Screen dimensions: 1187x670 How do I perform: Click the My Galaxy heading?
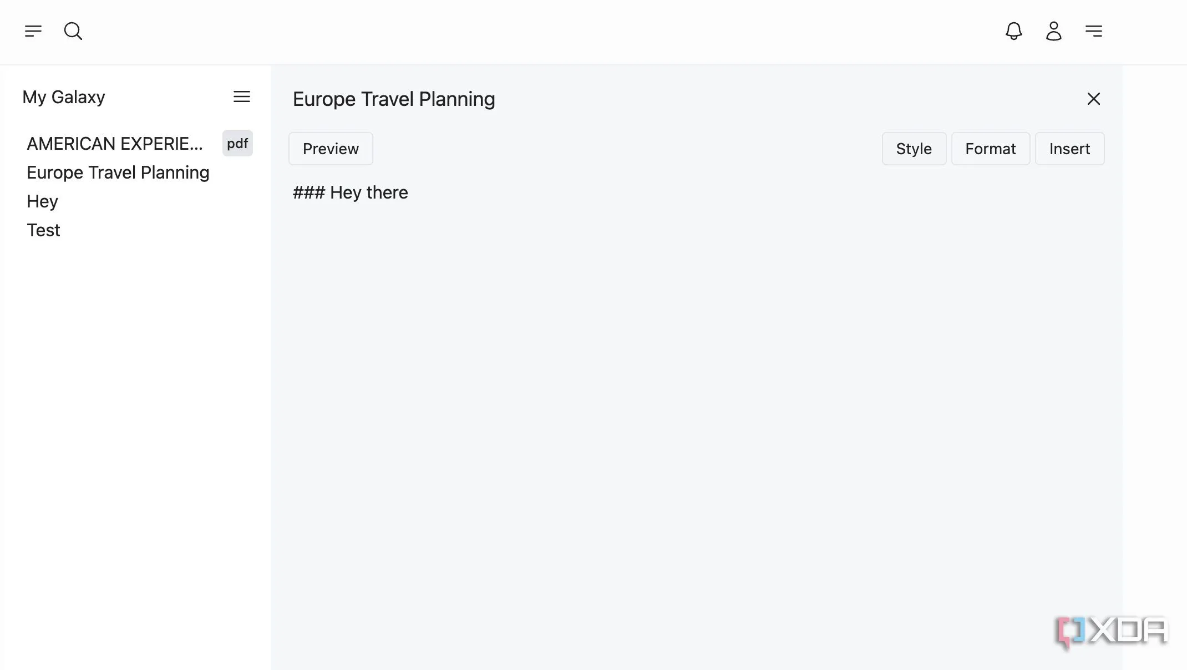point(64,97)
